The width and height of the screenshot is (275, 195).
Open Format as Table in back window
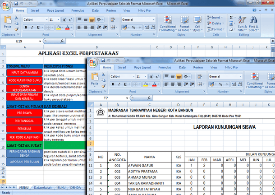point(184,24)
